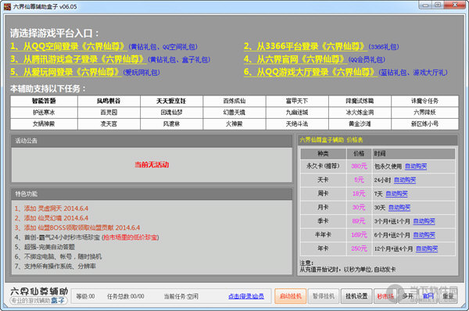
Task: Select task cell 回魂仙梦
Action: [171, 113]
